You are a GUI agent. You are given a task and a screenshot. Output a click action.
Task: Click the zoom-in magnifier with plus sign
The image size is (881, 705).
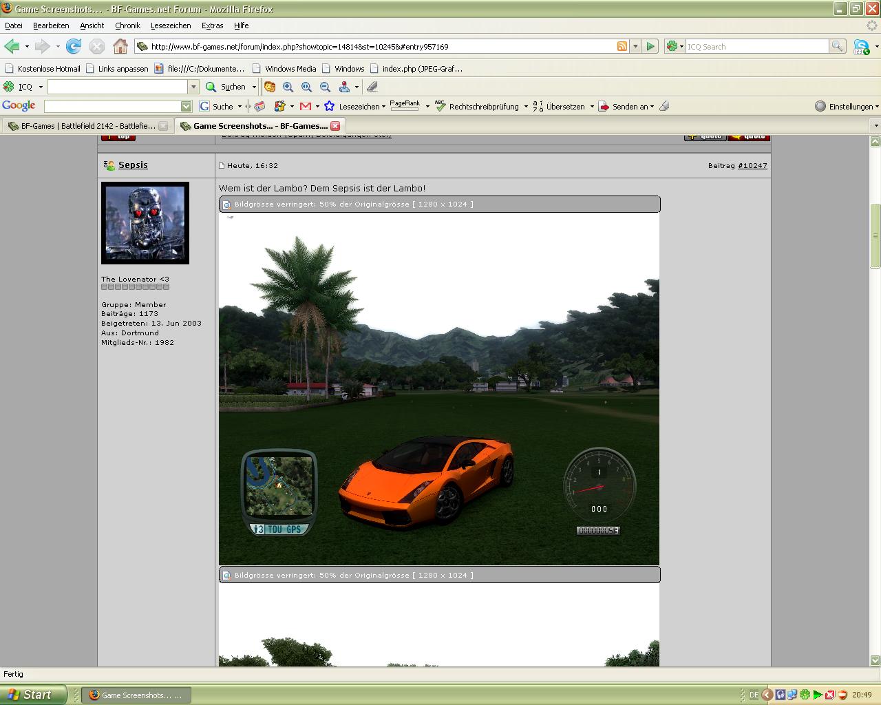[x=288, y=87]
